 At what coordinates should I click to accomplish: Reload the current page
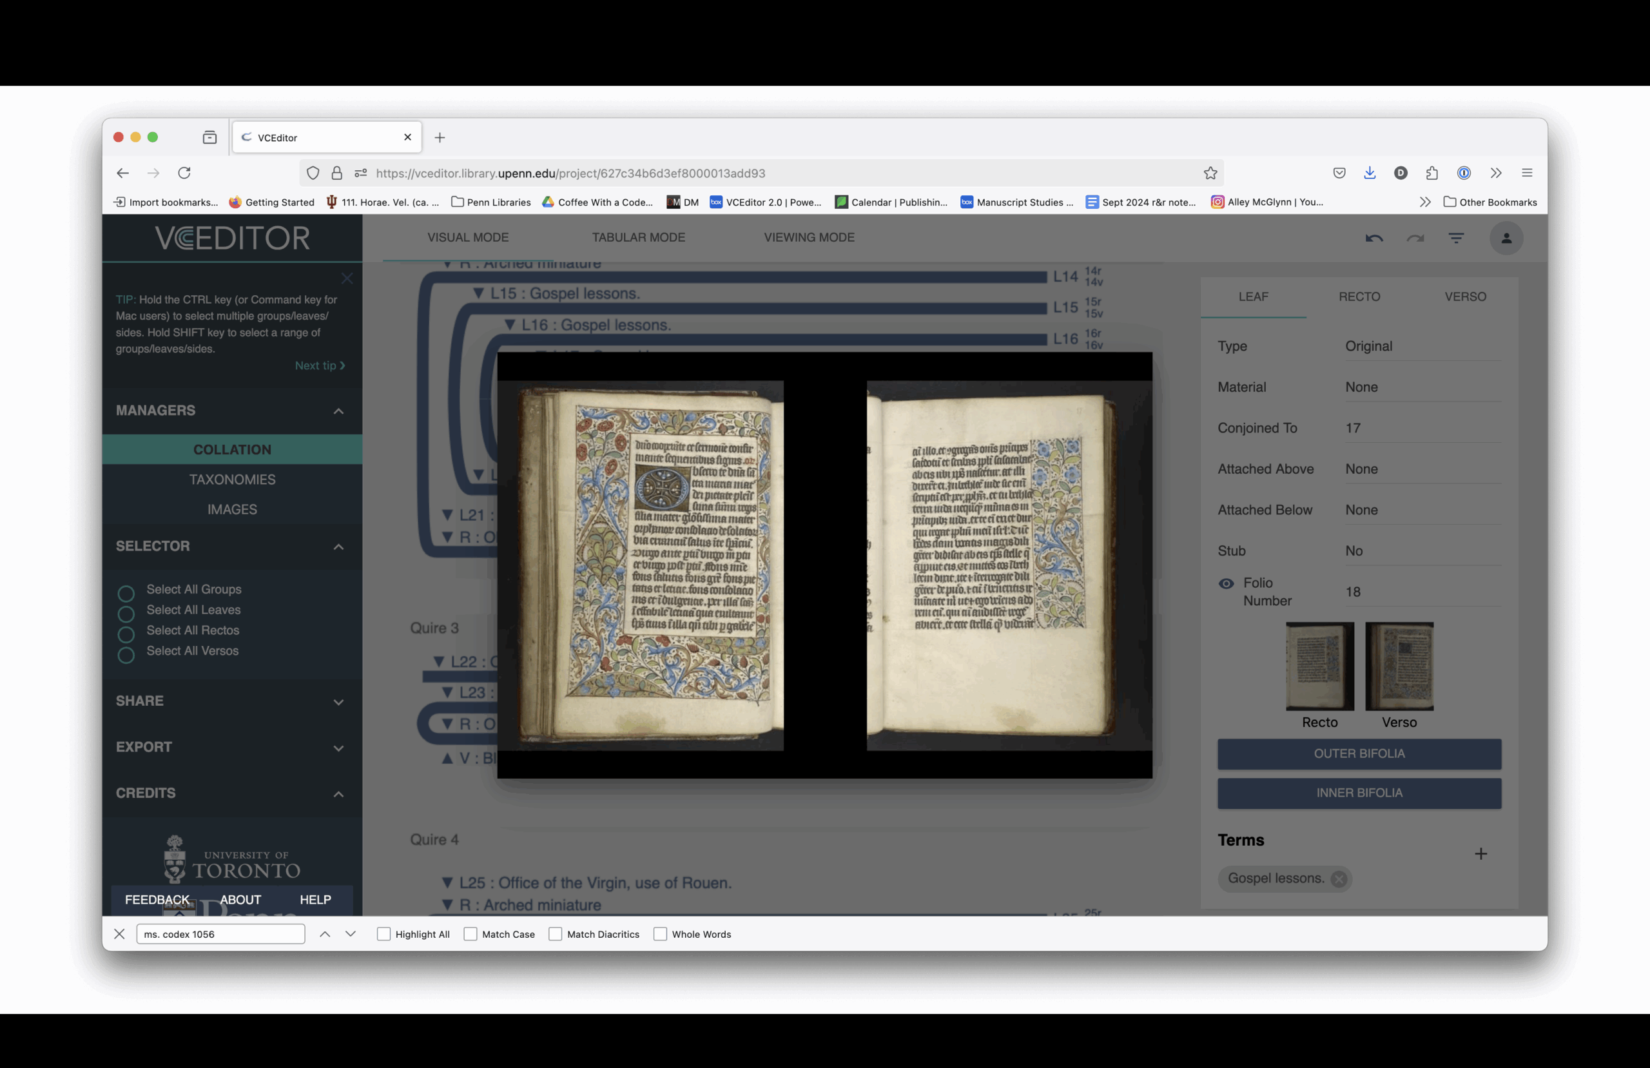pyautogui.click(x=184, y=173)
